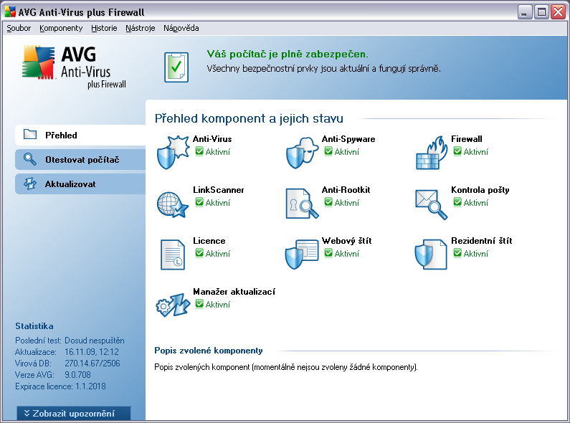
Task: Open the Nápověda menu
Action: pyautogui.click(x=181, y=28)
